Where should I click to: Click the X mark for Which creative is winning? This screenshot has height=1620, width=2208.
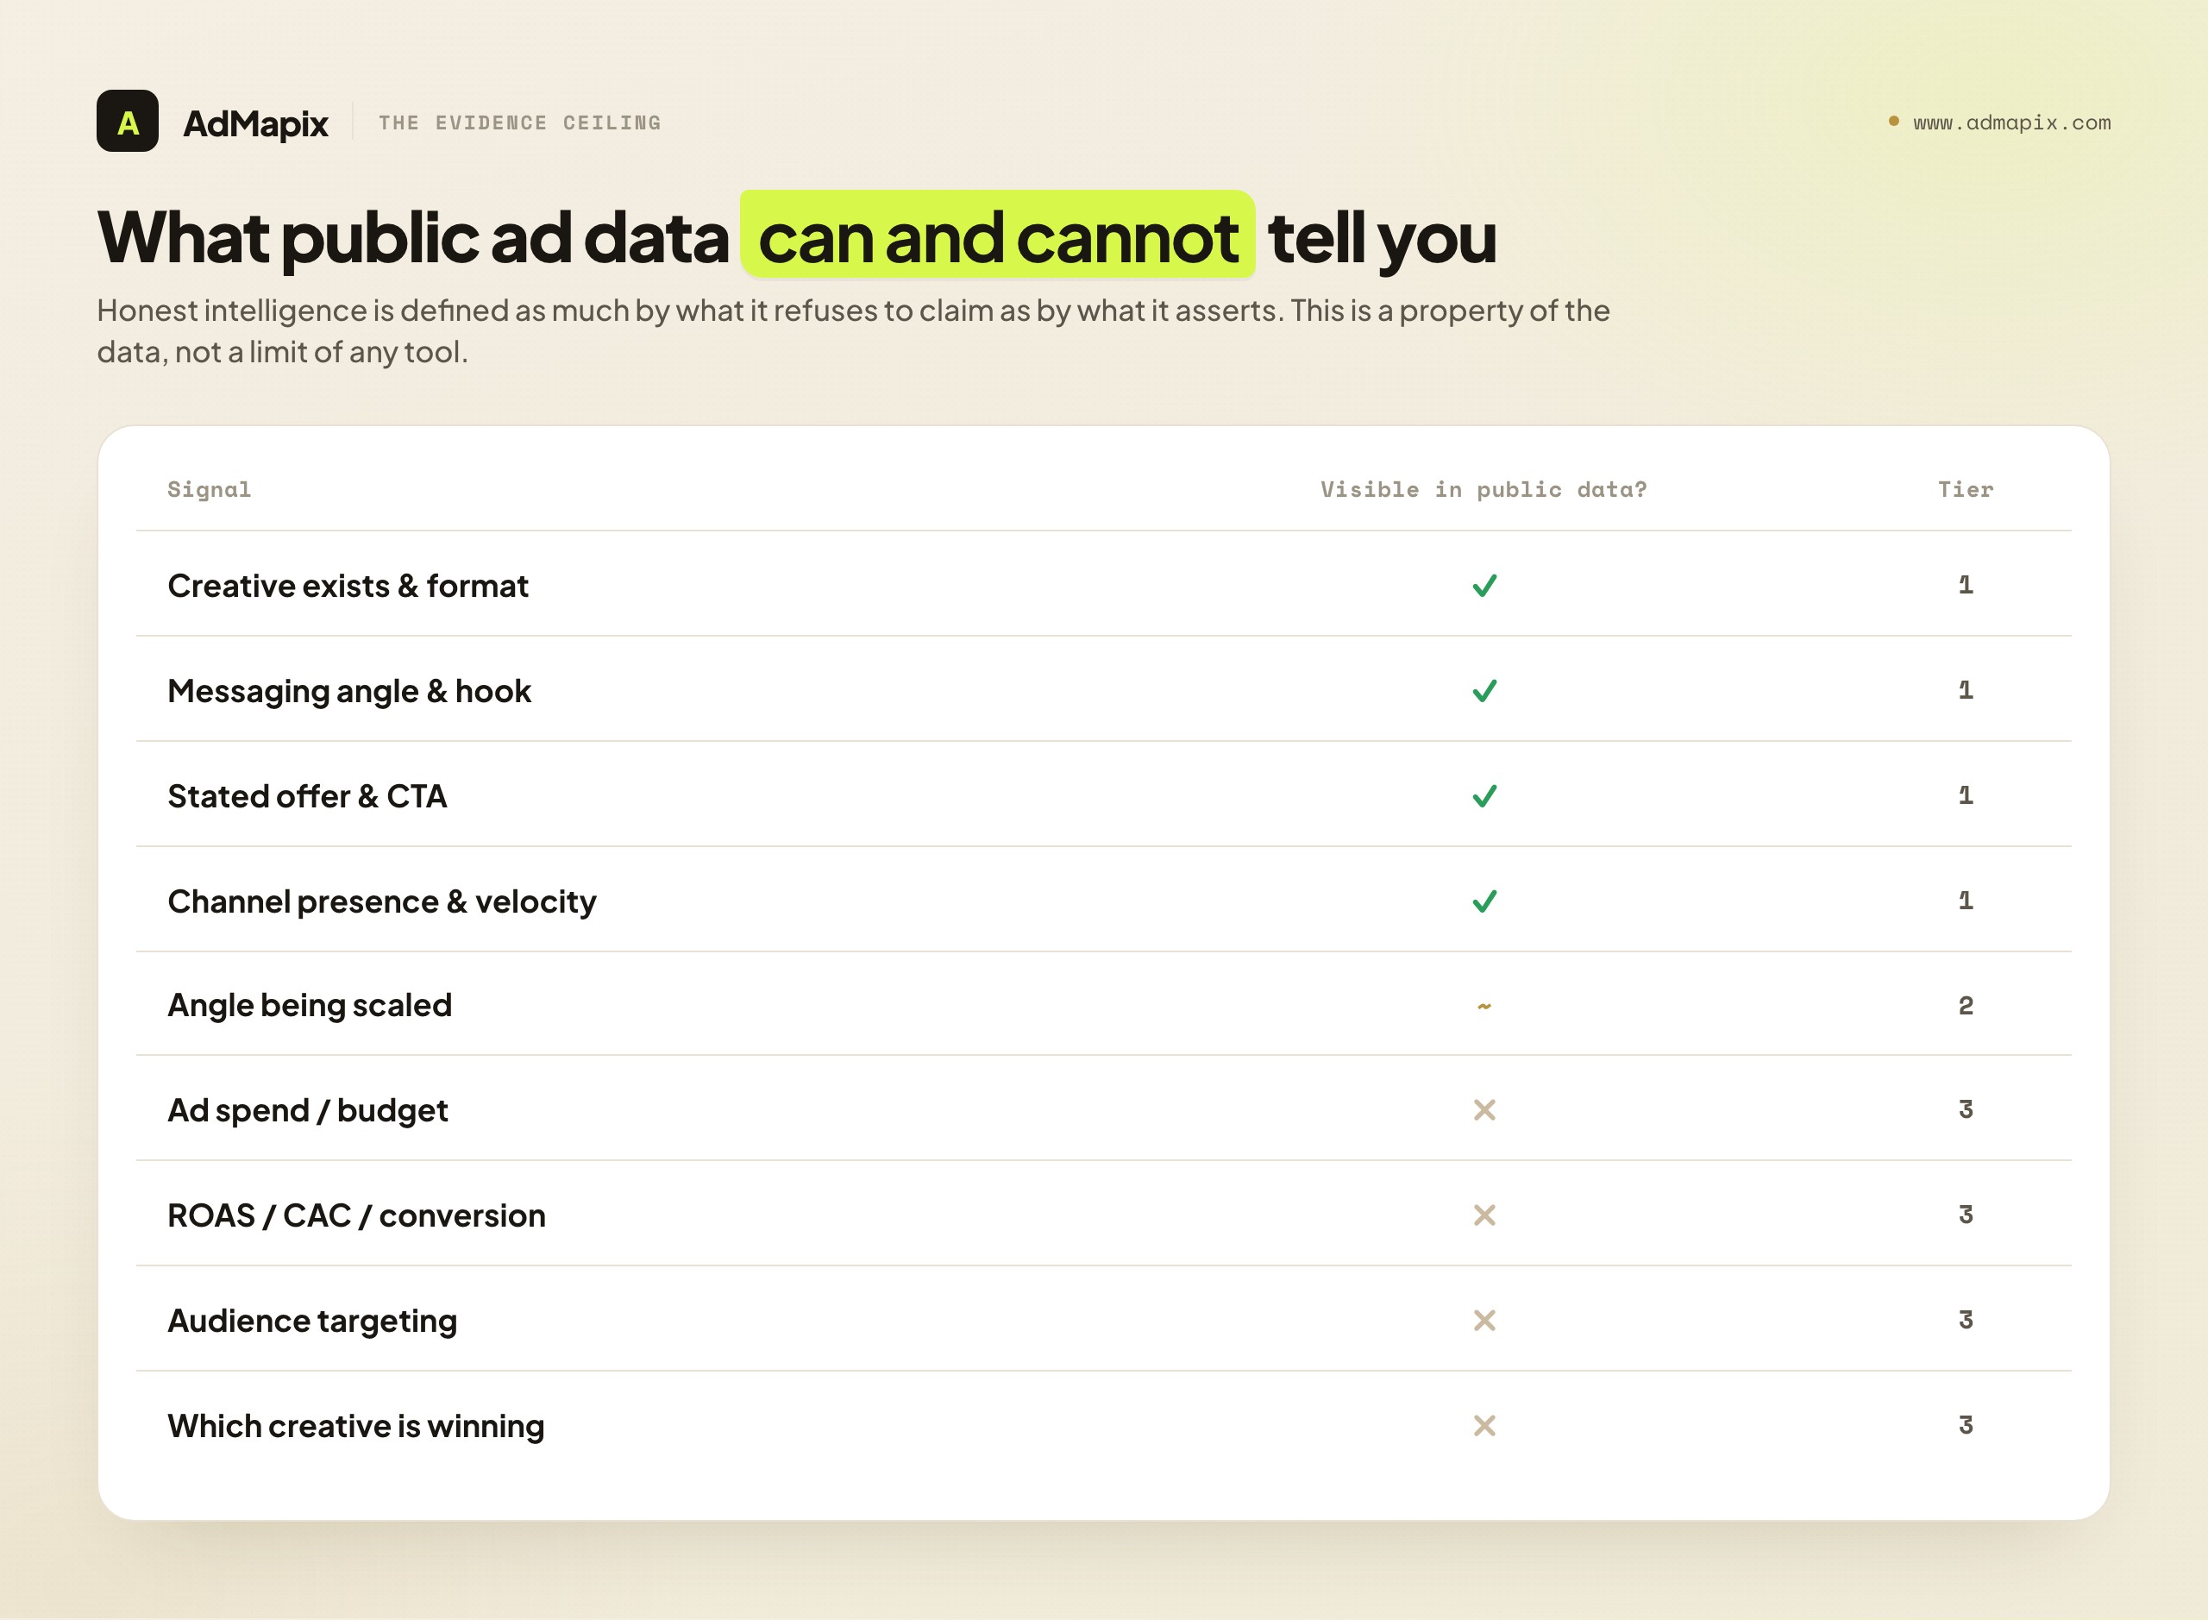[1484, 1425]
